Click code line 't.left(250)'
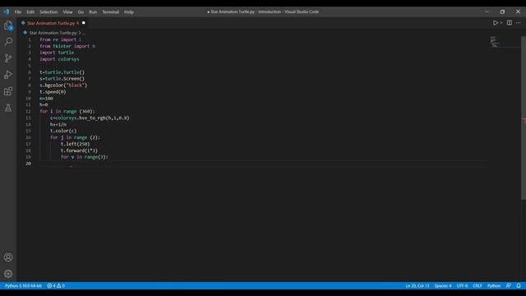The width and height of the screenshot is (526, 296). [x=75, y=144]
